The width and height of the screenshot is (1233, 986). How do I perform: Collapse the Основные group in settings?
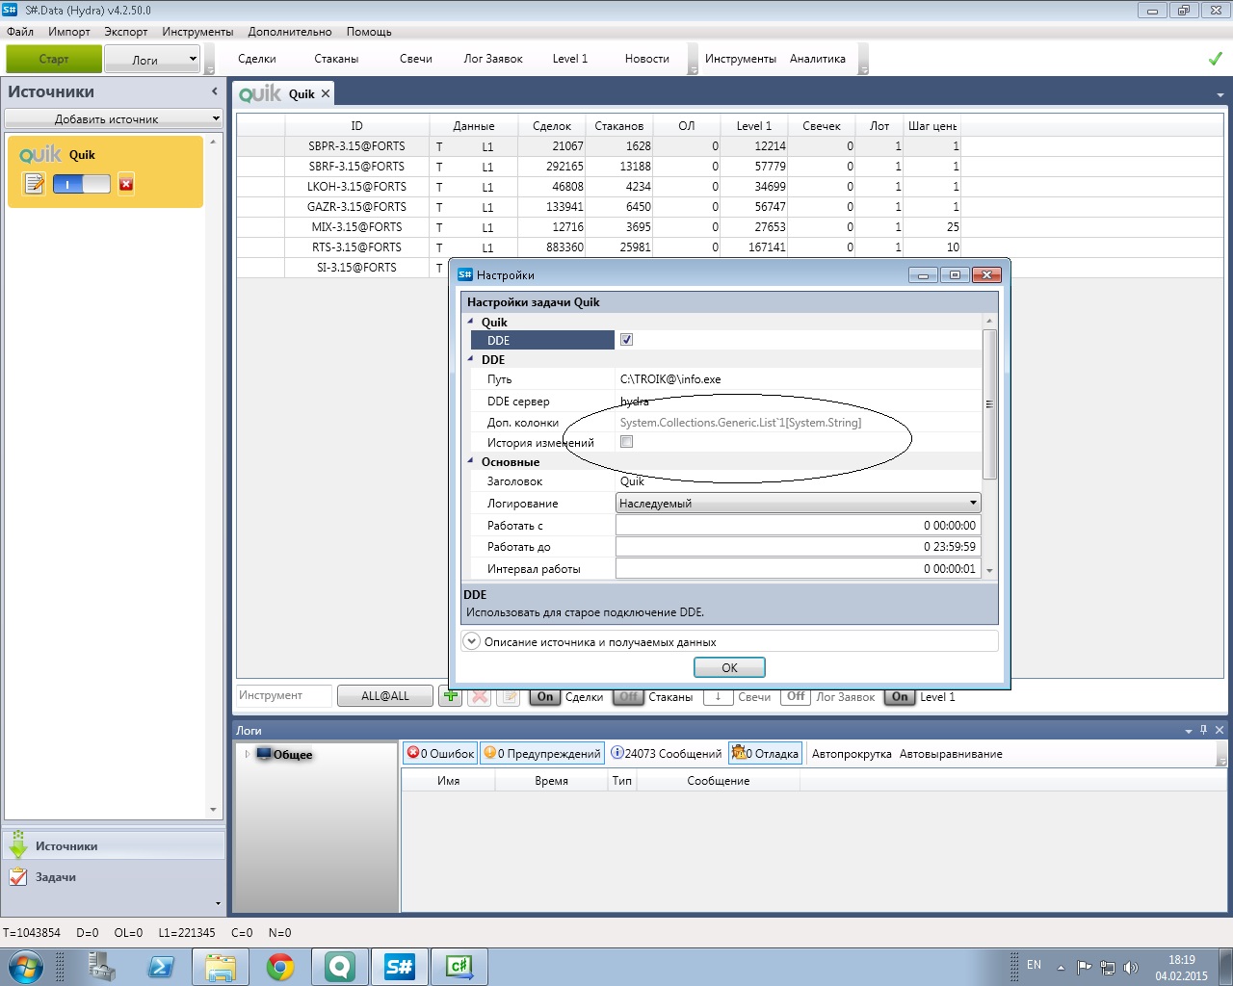pos(471,461)
